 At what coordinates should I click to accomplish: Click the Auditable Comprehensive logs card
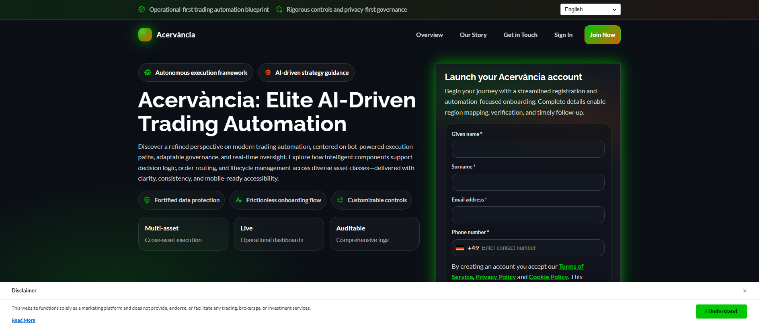[x=375, y=234]
